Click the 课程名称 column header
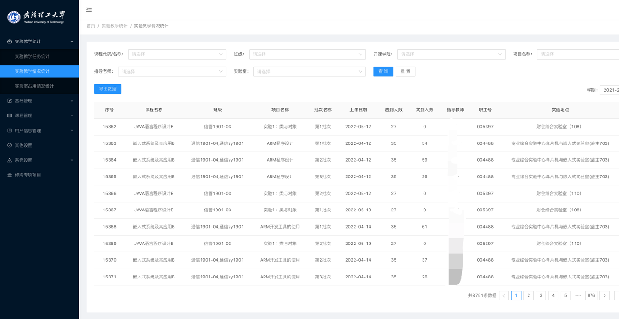This screenshot has height=319, width=619. (154, 110)
